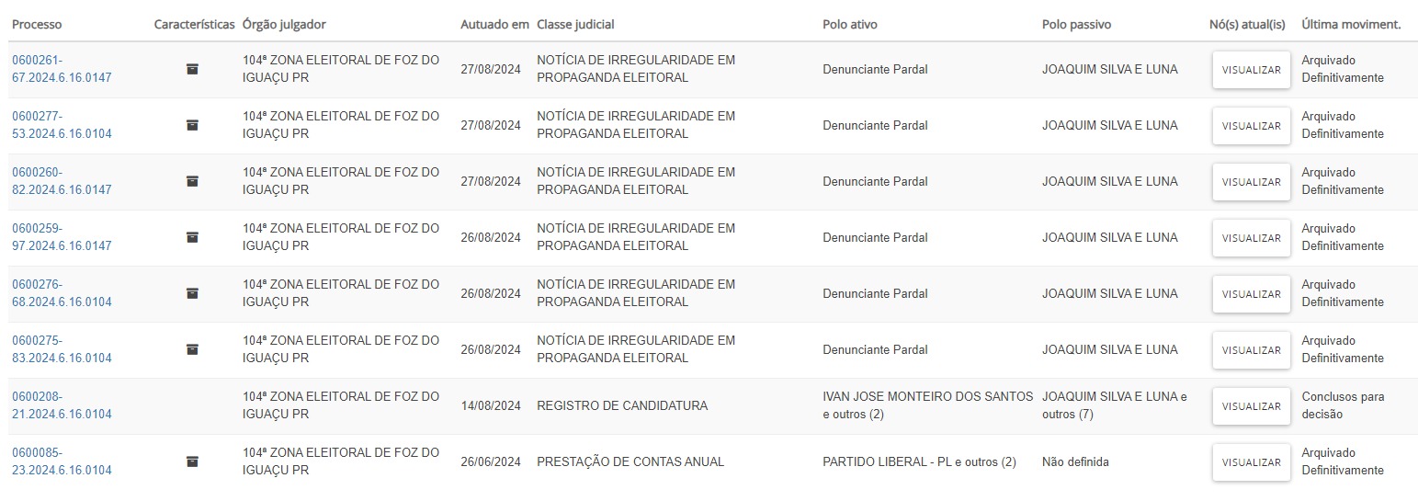Click archive icon in row 0600277-53.2024.6.16.0104
Image resolution: width=1418 pixels, height=501 pixels.
click(x=192, y=125)
